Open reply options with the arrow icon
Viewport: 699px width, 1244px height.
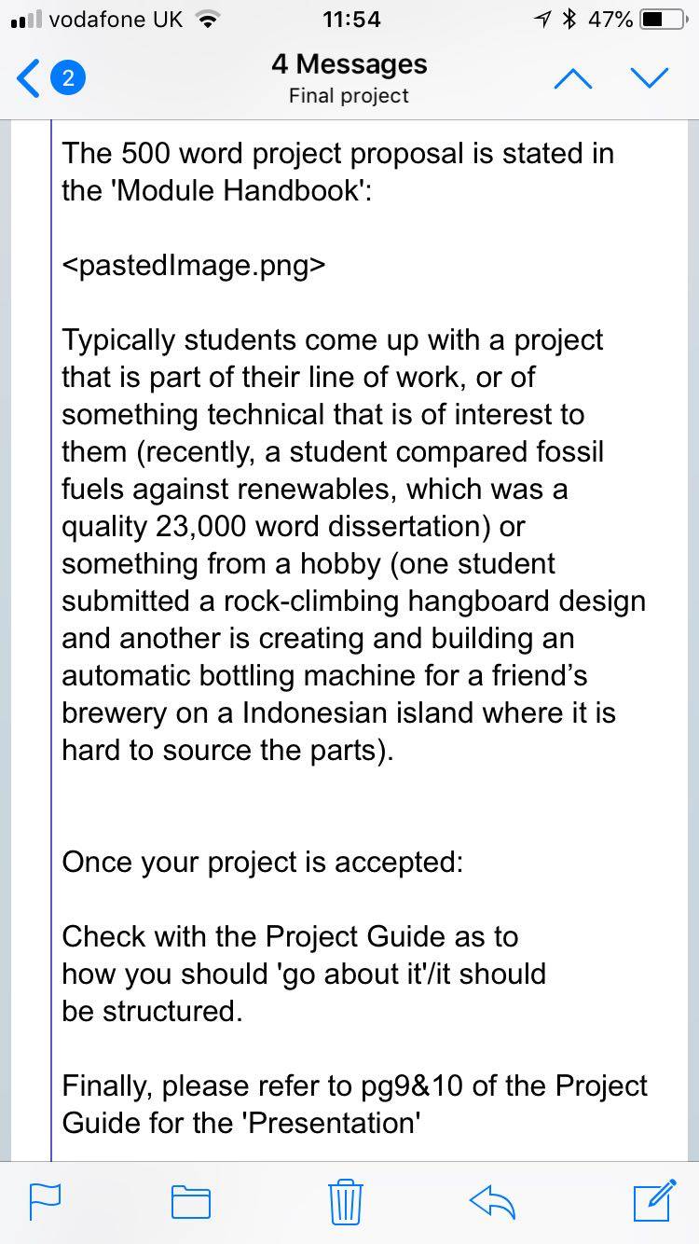click(x=493, y=1201)
